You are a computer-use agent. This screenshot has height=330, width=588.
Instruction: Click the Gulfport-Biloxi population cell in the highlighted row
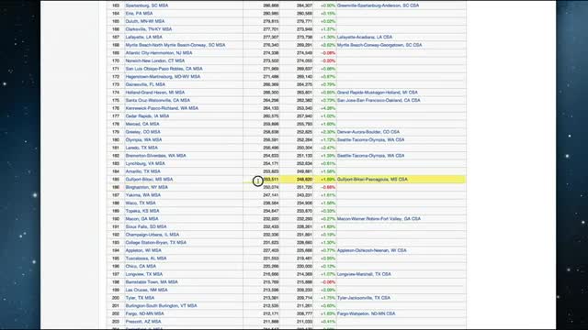(270, 180)
